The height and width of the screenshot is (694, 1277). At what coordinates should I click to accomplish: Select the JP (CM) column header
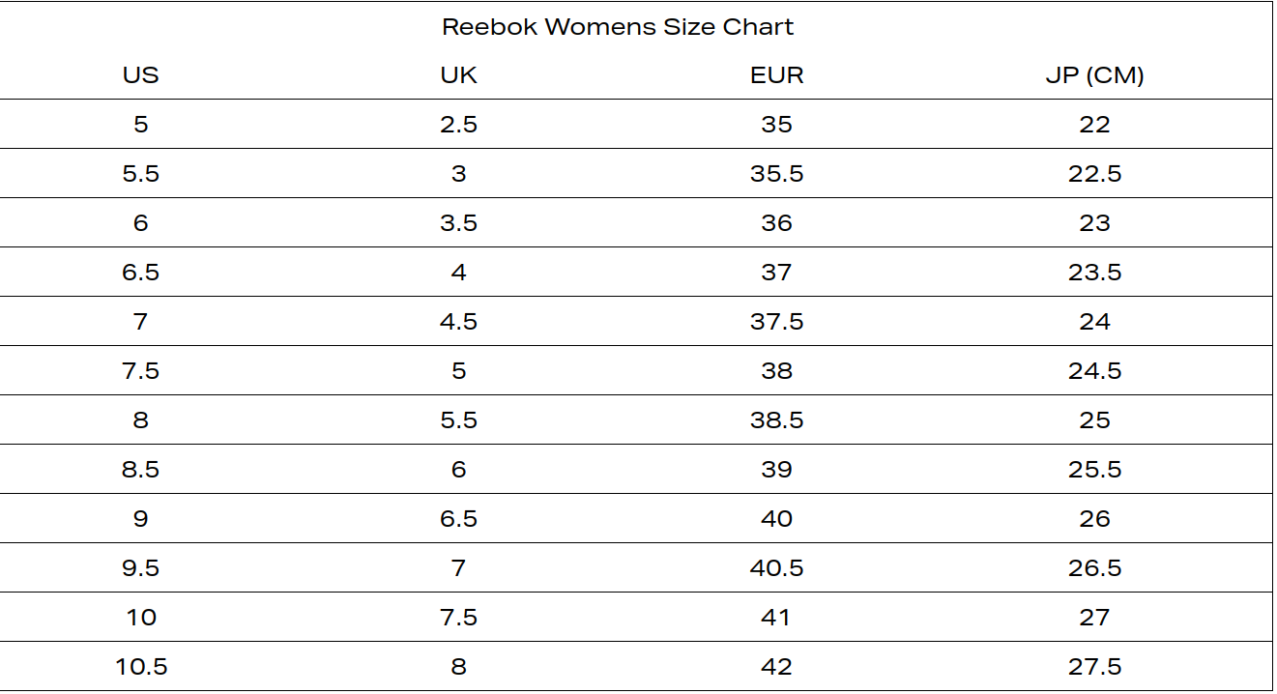tap(1094, 75)
